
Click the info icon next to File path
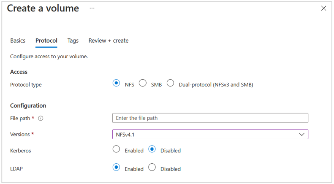click(x=41, y=119)
